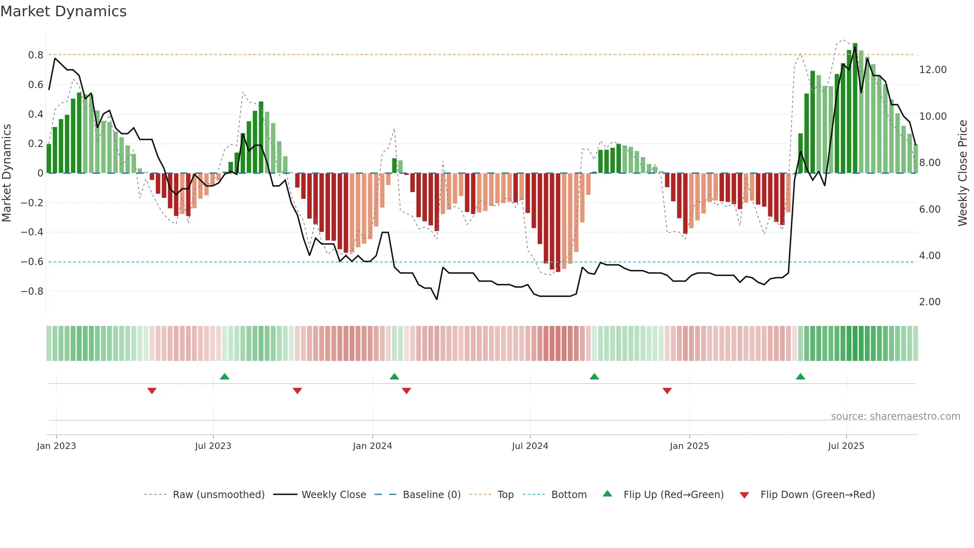This screenshot has width=974, height=548.
Task: Click the 12.00 right axis price label
Action: [933, 69]
